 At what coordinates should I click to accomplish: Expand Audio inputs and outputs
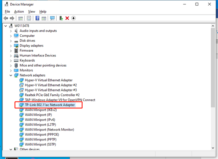coord(11,31)
